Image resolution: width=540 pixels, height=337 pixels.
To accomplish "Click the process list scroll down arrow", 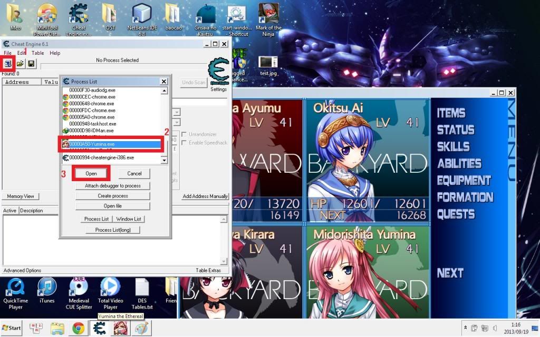I will coord(165,160).
